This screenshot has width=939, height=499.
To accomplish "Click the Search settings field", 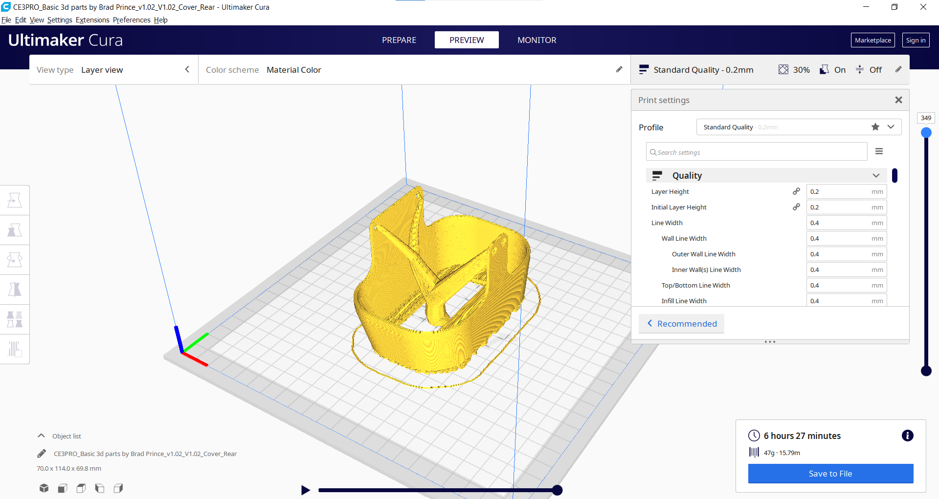I will click(757, 152).
